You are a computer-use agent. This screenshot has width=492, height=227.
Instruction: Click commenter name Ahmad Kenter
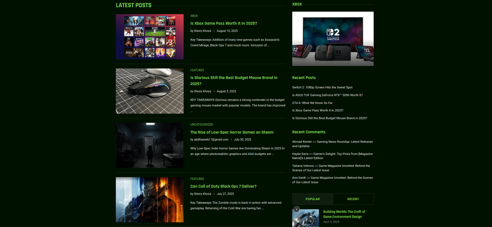(x=302, y=142)
